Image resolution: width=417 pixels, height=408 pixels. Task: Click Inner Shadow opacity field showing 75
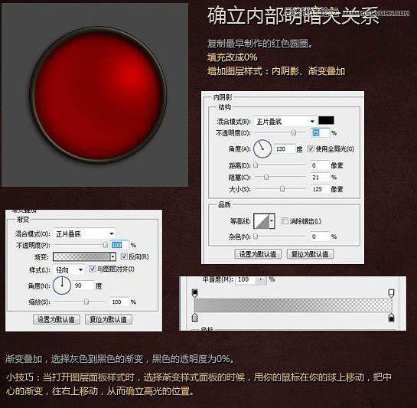(x=320, y=132)
